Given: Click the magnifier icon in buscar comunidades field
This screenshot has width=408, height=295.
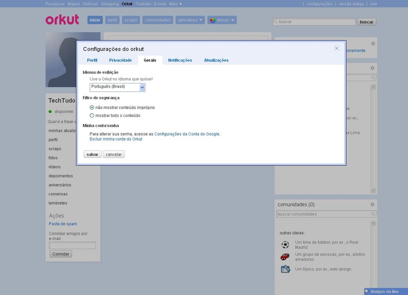Looking at the screenshot, I should pos(373,214).
